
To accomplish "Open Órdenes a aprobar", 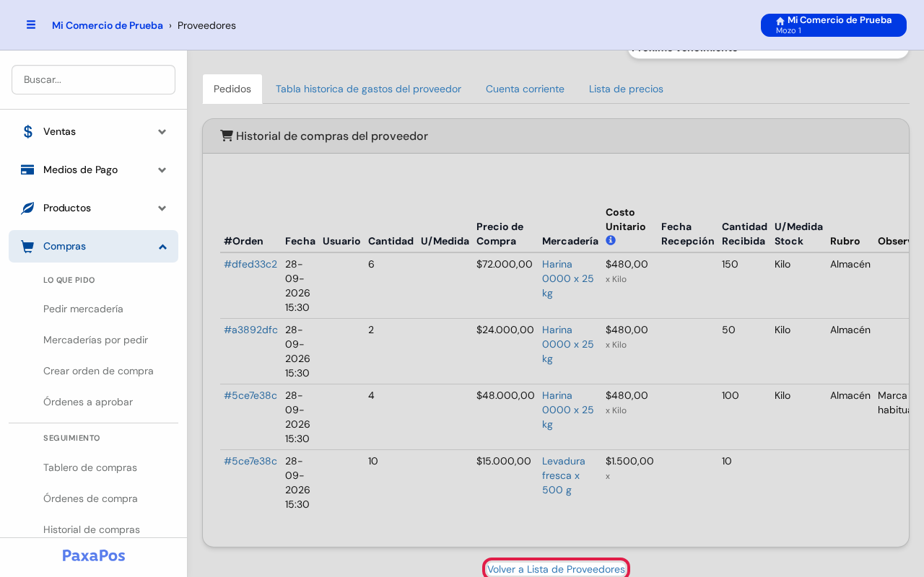I will (88, 402).
